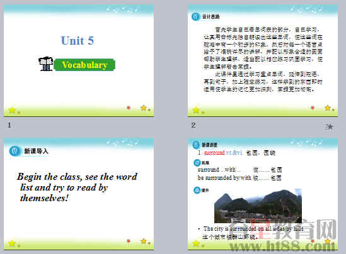Image resolution: width=346 pixels, height=254 pixels.
Task: Click the slide number 2 label
Action: (193, 125)
